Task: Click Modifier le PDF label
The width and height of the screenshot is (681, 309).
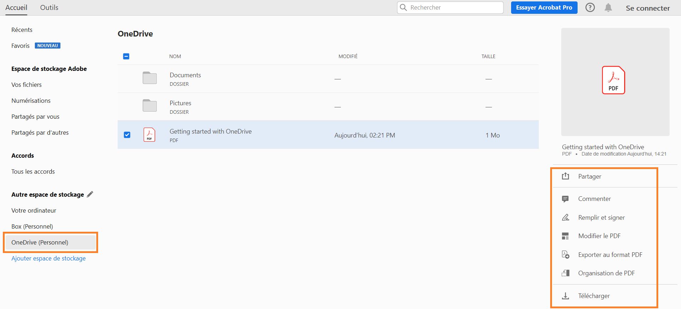Action: coord(599,236)
